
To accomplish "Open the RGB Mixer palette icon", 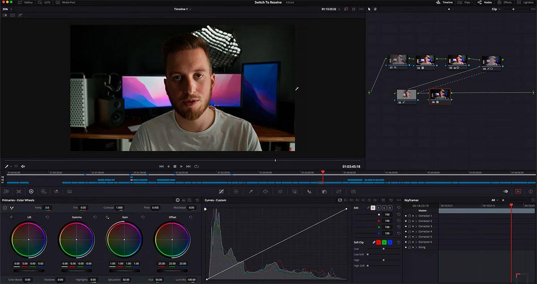I will (56, 191).
